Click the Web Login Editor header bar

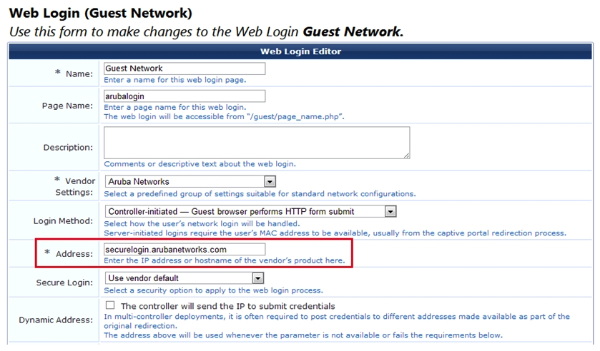pyautogui.click(x=300, y=51)
